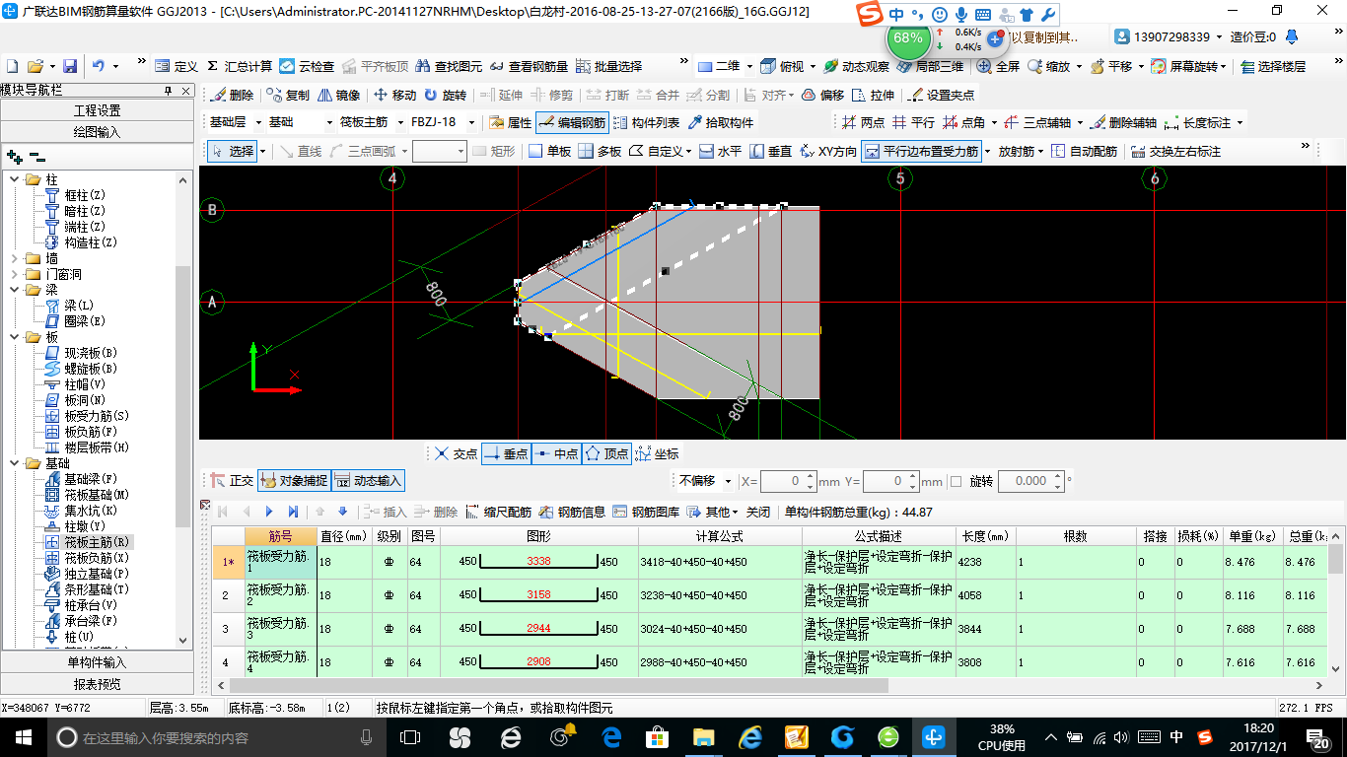The image size is (1347, 757).
Task: Open 报表预览 navigation section
Action: pyautogui.click(x=98, y=684)
